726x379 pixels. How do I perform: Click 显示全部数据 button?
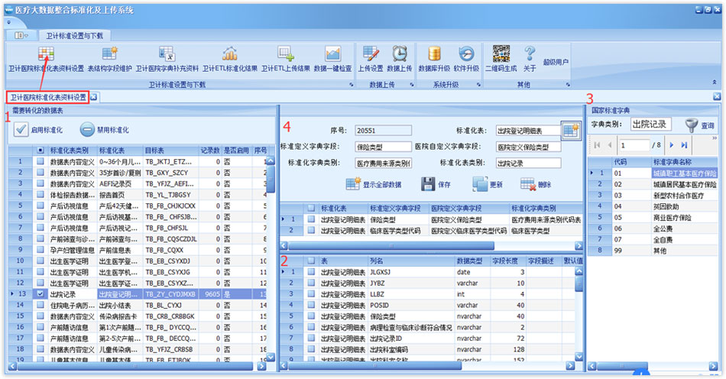click(374, 184)
